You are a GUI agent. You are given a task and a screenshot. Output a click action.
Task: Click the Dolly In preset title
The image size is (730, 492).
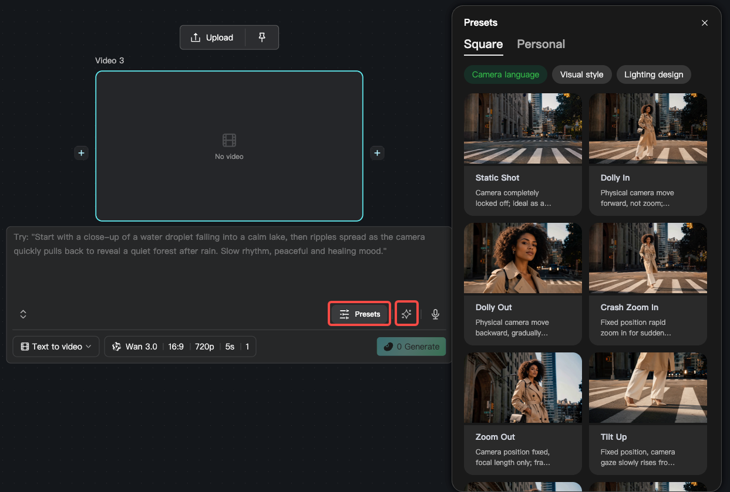click(615, 178)
